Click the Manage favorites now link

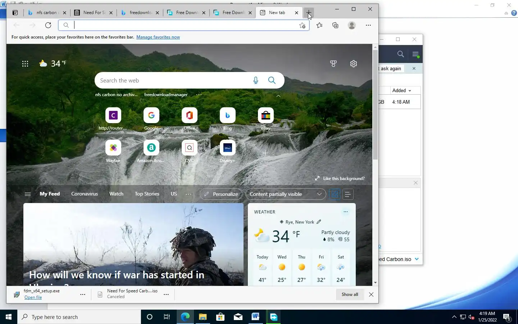(x=158, y=37)
